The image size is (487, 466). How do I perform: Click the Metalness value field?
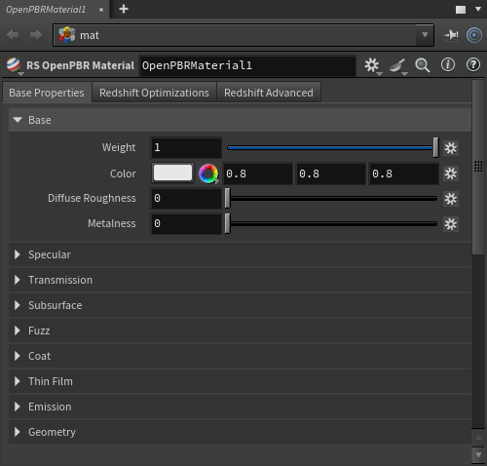(186, 223)
